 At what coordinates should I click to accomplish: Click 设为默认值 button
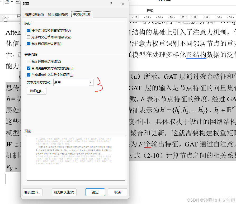tap(64, 192)
